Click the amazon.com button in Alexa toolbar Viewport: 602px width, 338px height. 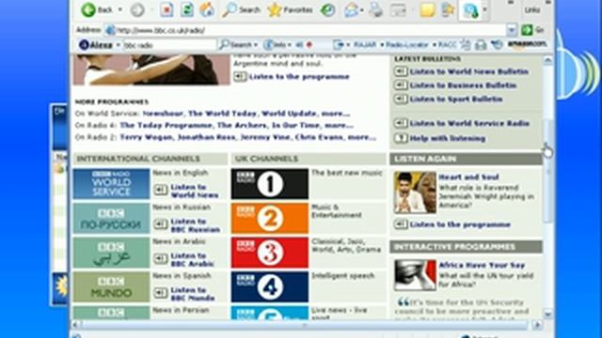click(x=527, y=44)
